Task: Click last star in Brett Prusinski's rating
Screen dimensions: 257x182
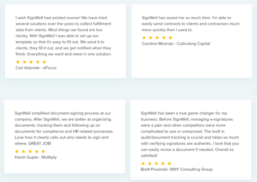Action: click(x=169, y=163)
